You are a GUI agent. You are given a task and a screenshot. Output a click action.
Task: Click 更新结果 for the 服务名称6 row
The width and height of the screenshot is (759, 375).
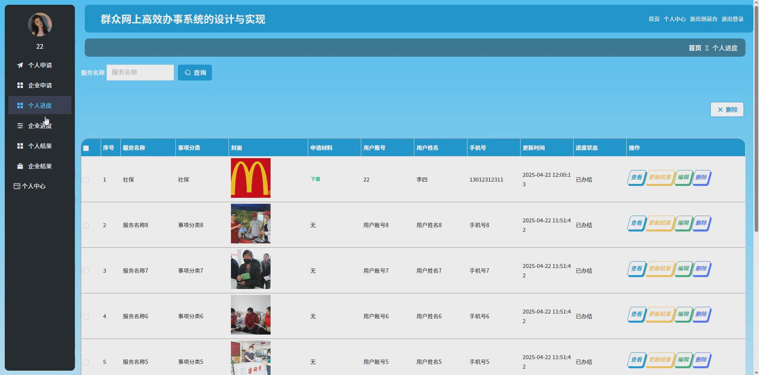pos(660,314)
